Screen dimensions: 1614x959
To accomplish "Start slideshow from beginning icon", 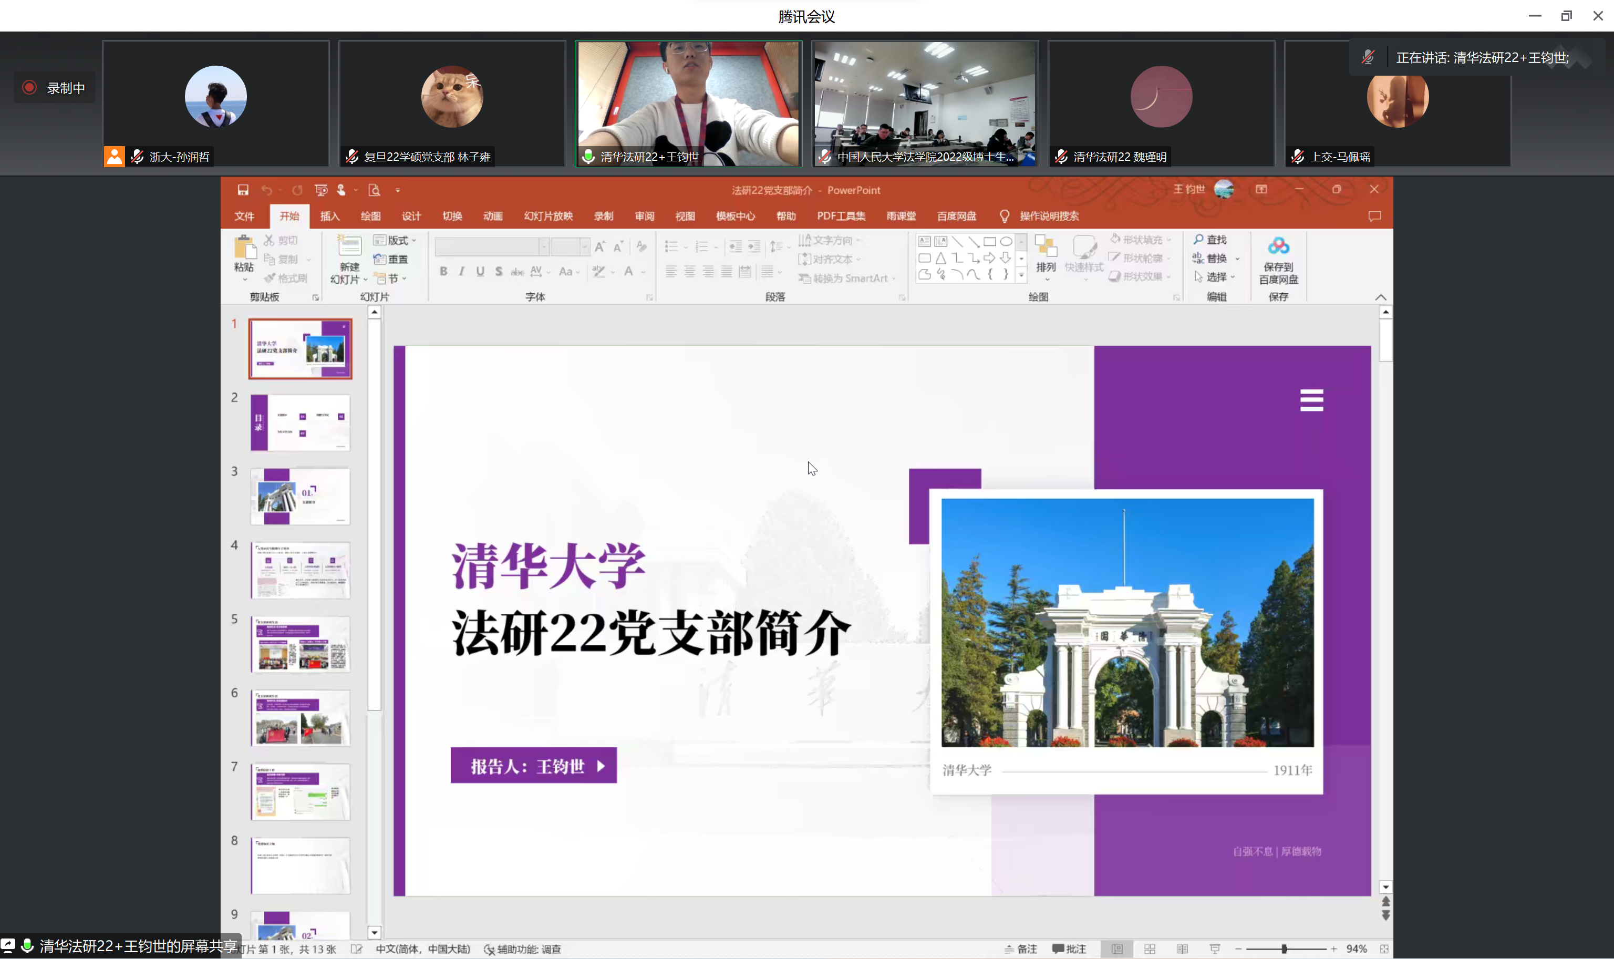I will pos(321,190).
